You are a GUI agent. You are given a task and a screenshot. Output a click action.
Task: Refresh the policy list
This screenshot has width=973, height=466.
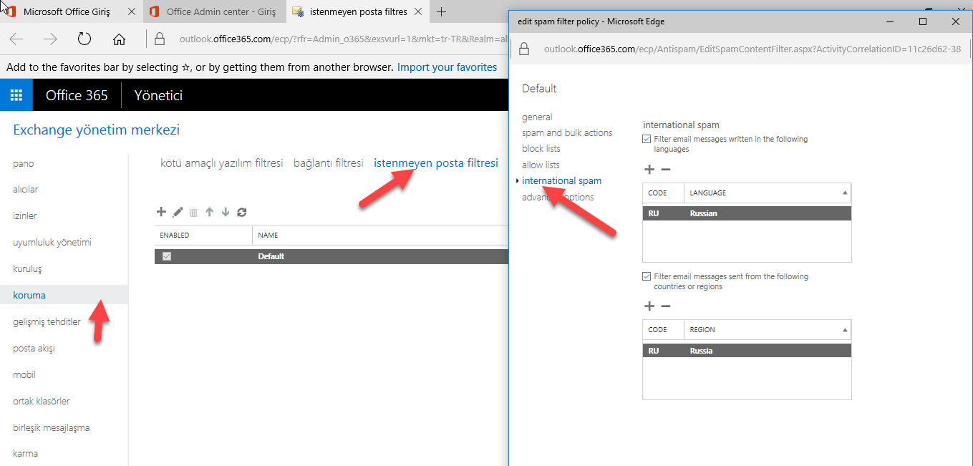[242, 212]
